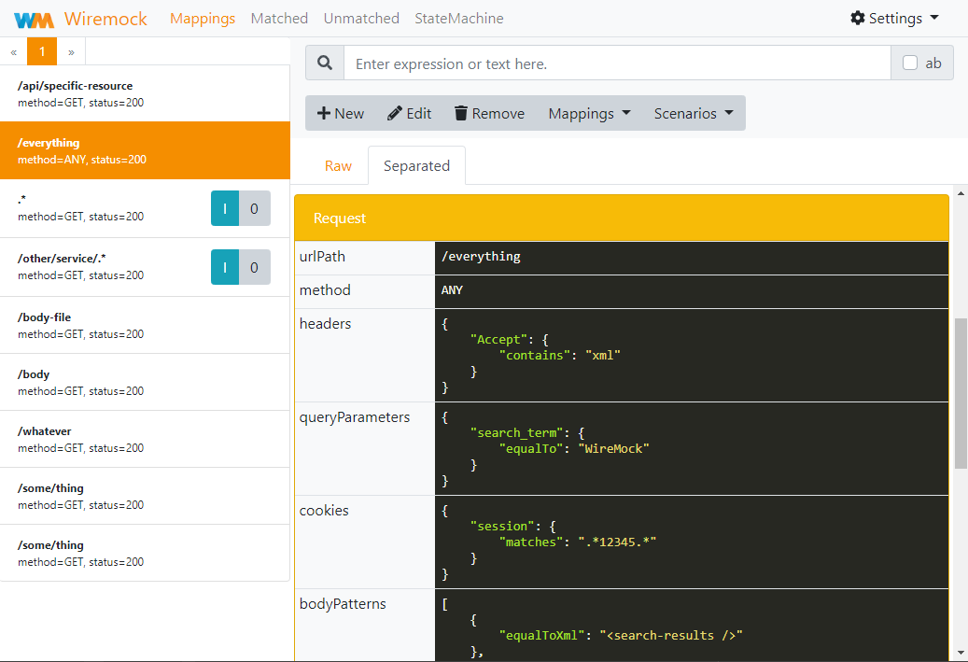Click the magnifying glass search icon
This screenshot has width=968, height=662.
(325, 63)
